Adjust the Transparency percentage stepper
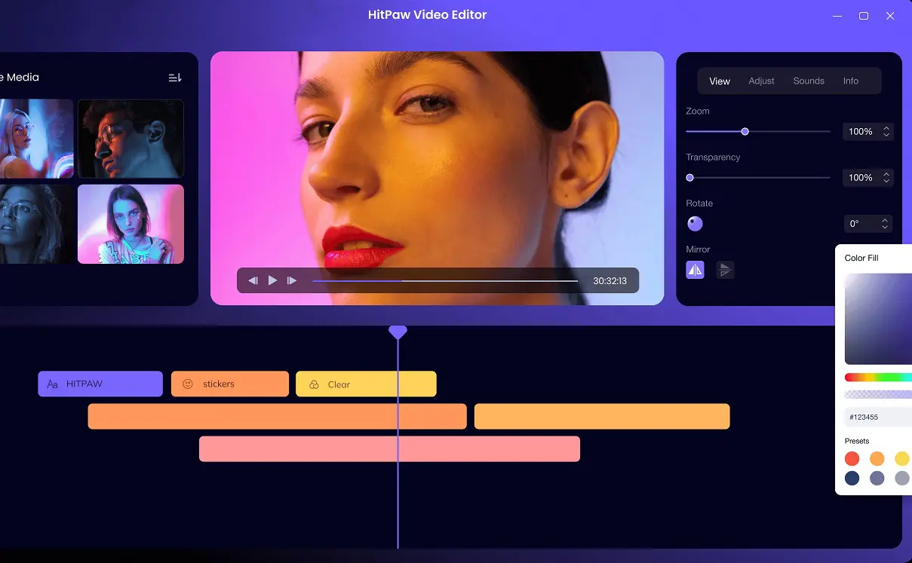Viewport: 912px width, 563px height. 886,178
